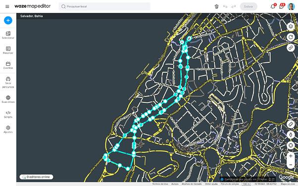Open the messages icon with 23 badge

[x=282, y=6]
